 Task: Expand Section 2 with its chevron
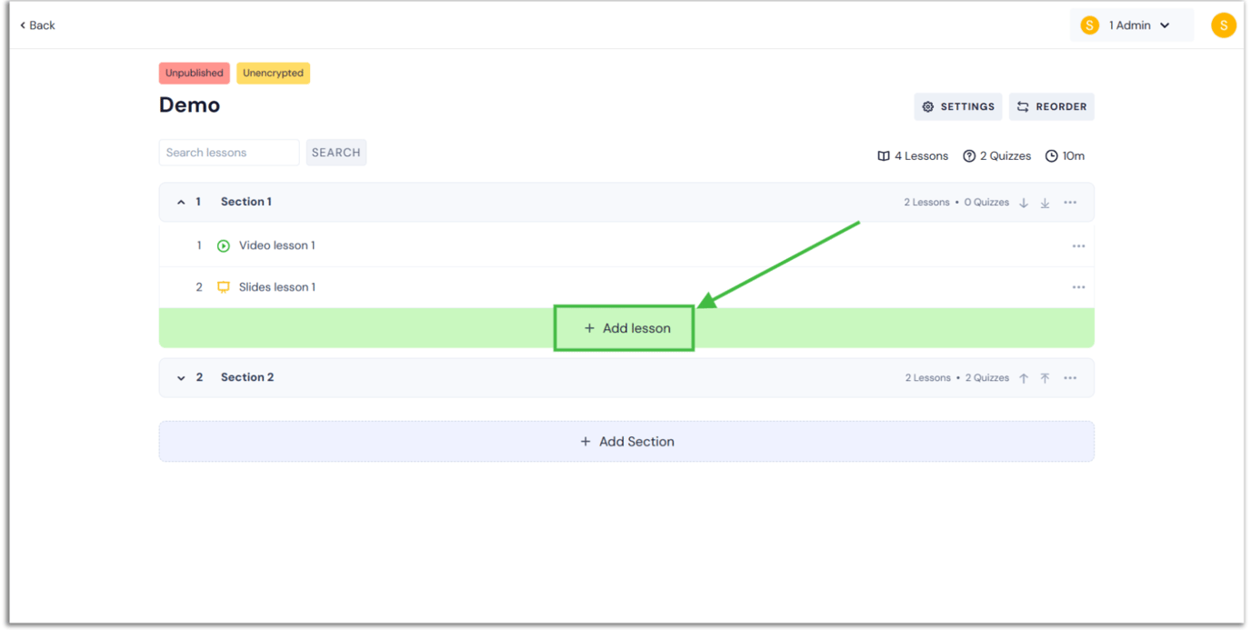(x=180, y=377)
